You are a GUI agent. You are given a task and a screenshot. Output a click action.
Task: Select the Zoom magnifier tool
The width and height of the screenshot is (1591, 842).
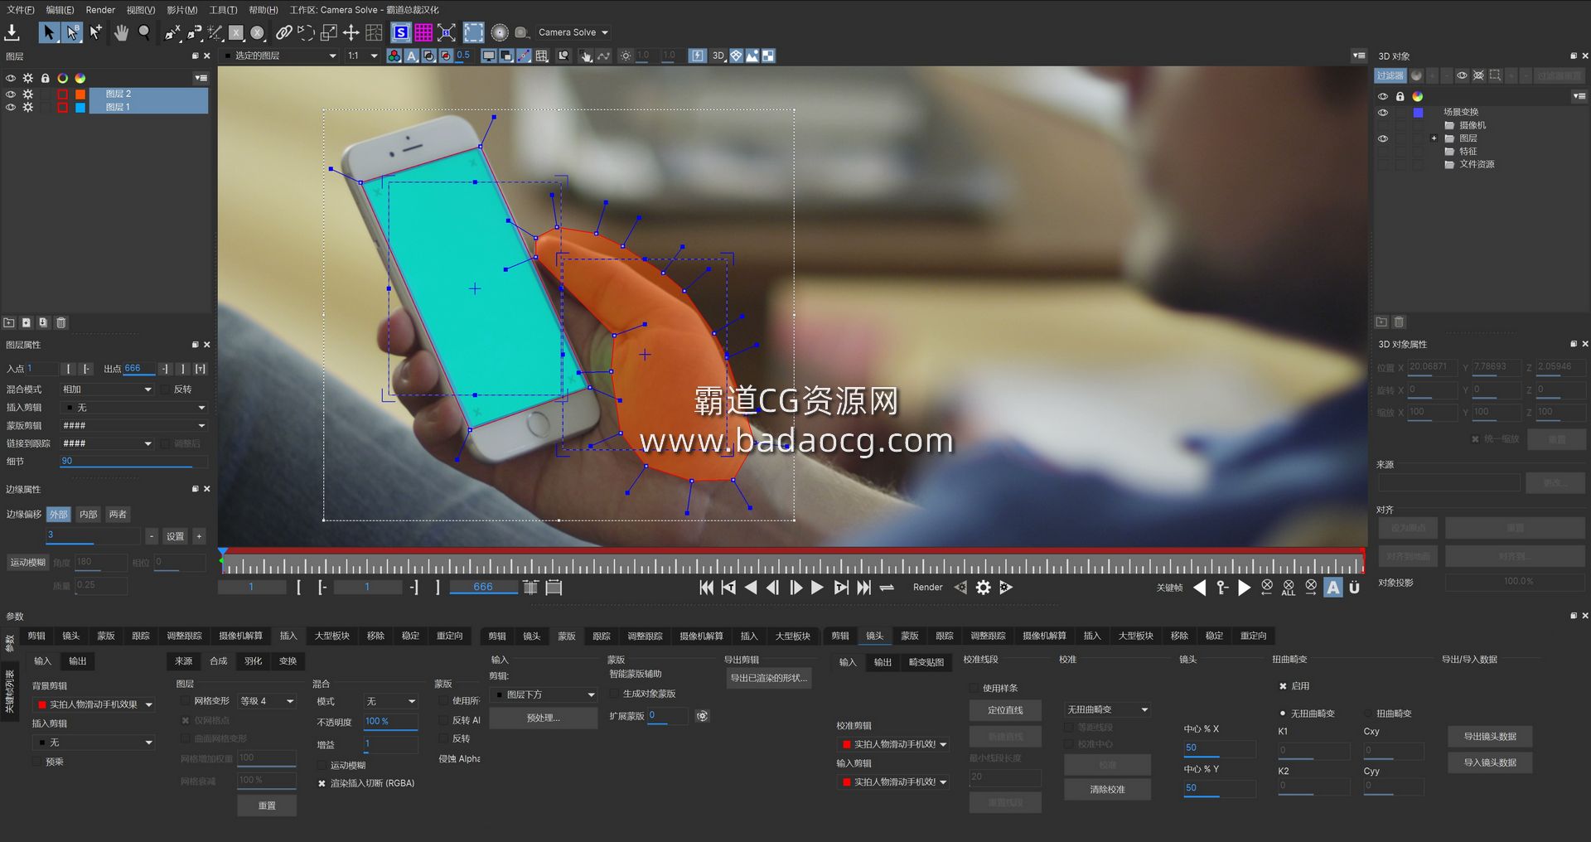144,32
